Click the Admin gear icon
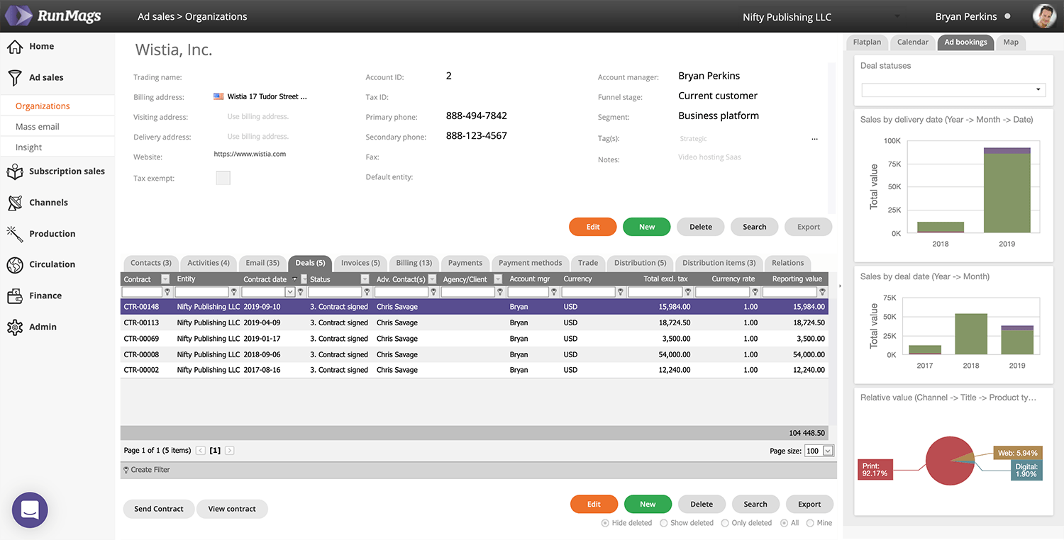This screenshot has height=540, width=1064. [x=15, y=327]
